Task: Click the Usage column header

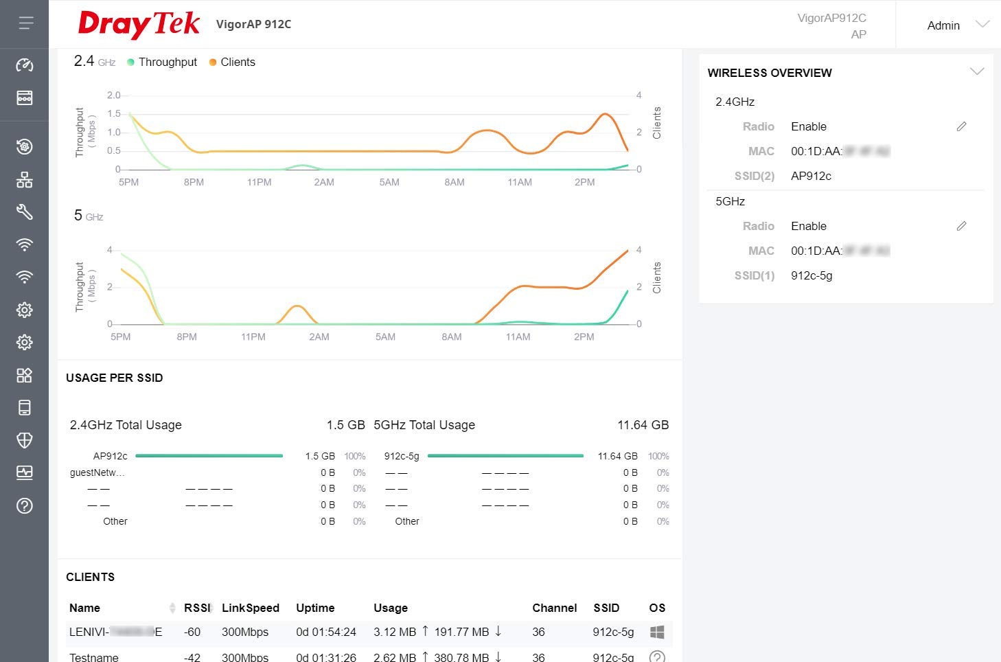Action: pos(391,608)
